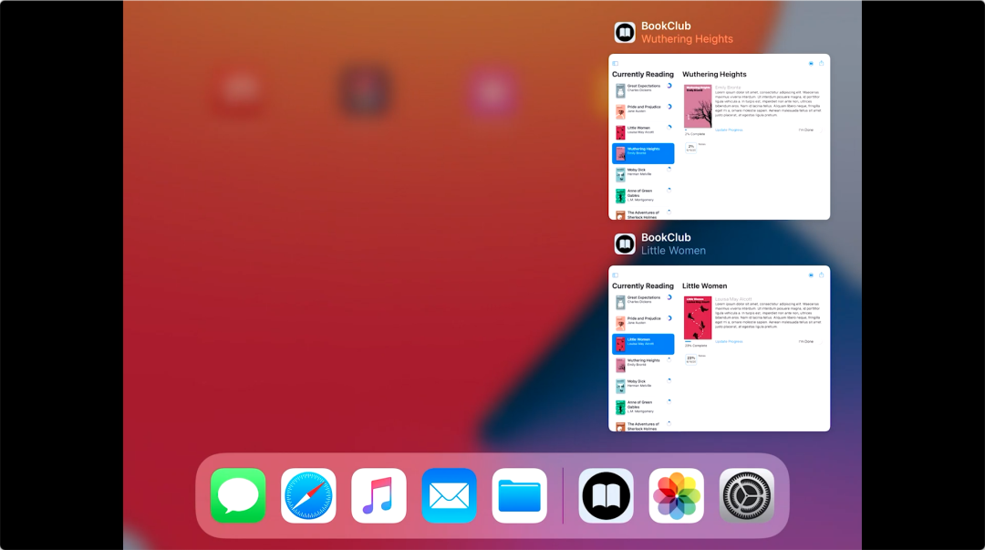Tap Great Expectations progress ring, Little Women window
The height and width of the screenshot is (550, 985).
(669, 297)
